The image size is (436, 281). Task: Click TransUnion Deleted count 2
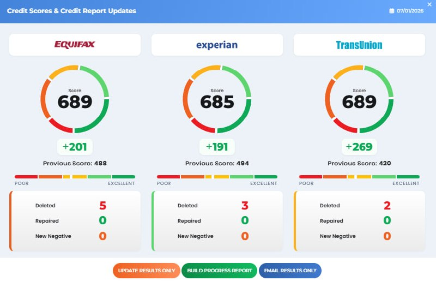click(387, 206)
